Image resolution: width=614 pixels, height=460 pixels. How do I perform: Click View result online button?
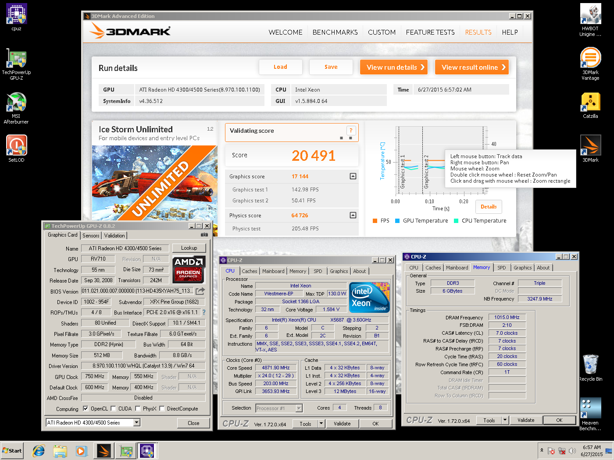pyautogui.click(x=472, y=67)
